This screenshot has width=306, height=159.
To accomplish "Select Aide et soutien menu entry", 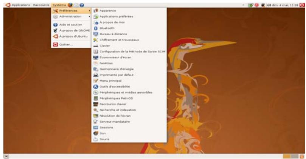I will click(71, 25).
